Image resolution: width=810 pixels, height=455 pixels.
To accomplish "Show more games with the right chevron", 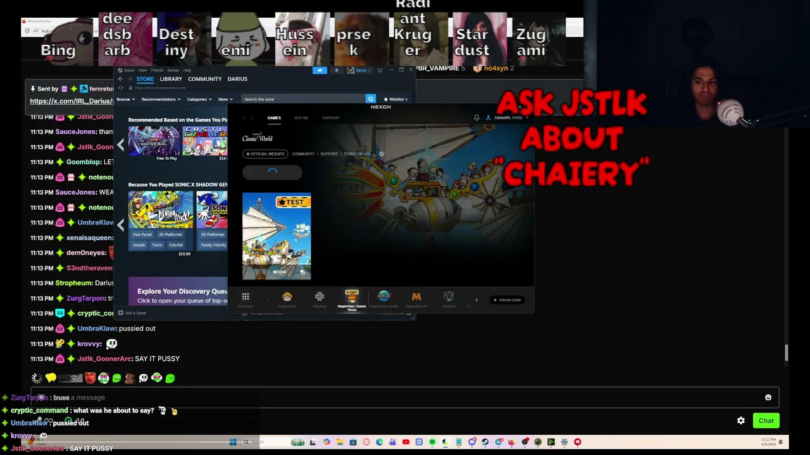I will pyautogui.click(x=477, y=300).
